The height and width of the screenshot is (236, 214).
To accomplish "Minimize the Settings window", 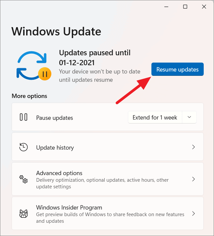I will pos(166,7).
